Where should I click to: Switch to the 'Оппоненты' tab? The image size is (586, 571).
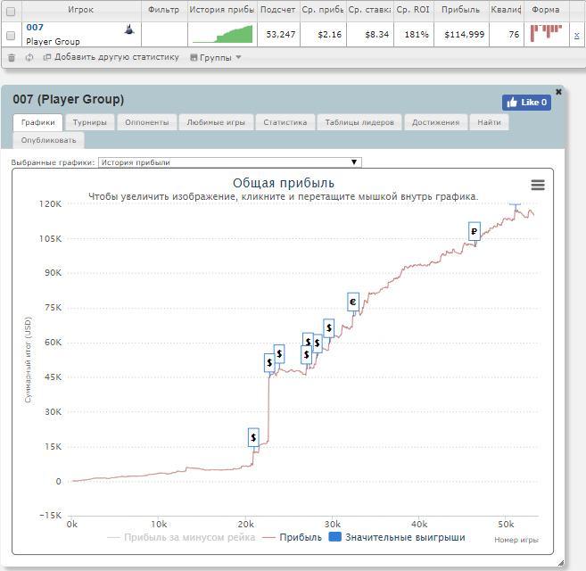pos(147,122)
